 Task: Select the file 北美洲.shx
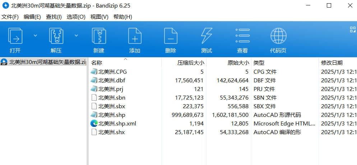pyautogui.click(x=112, y=132)
